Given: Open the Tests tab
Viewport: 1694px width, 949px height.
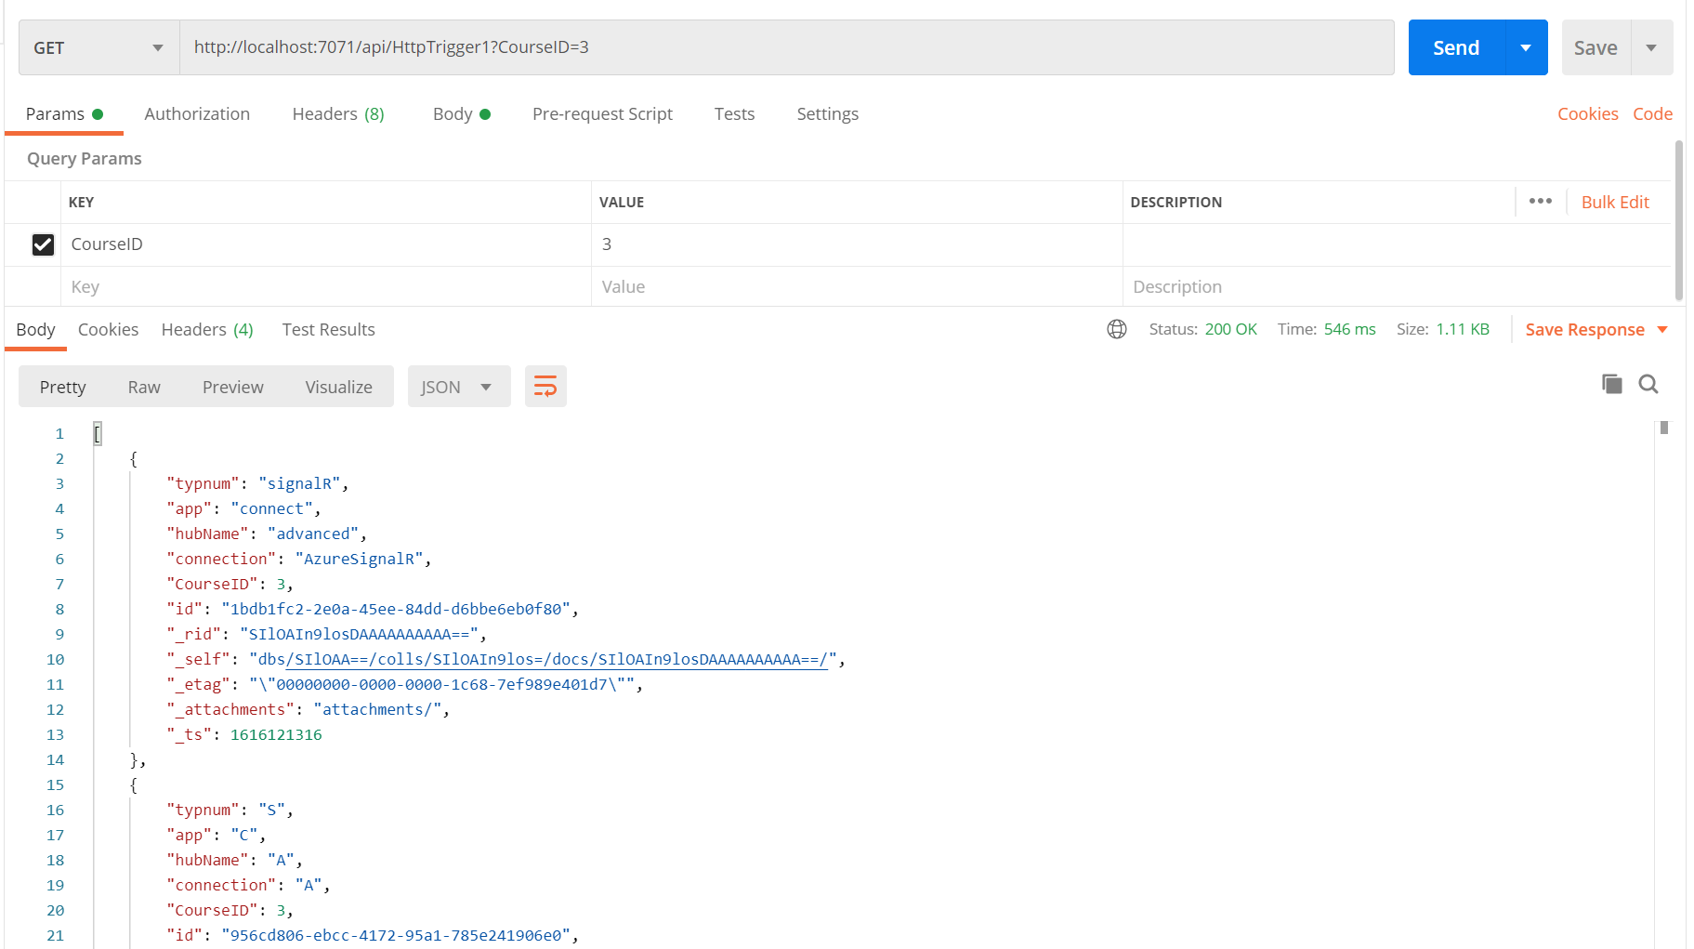Looking at the screenshot, I should [734, 113].
